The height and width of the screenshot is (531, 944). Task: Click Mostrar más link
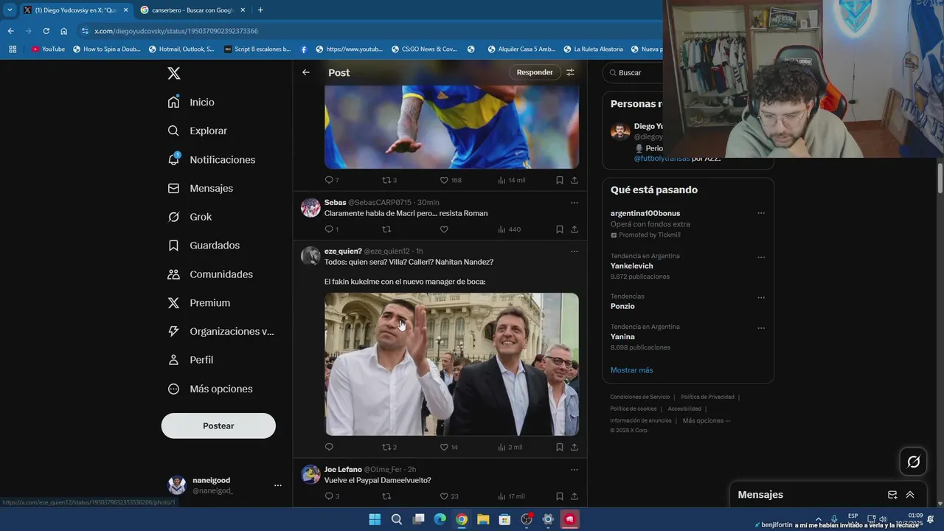coord(631,370)
